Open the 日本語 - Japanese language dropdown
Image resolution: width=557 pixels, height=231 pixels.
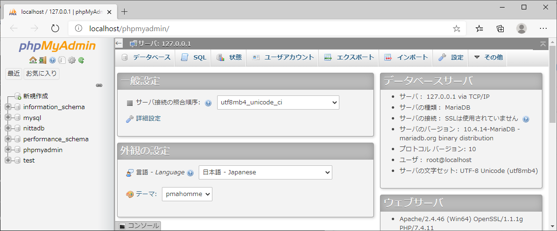265,172
